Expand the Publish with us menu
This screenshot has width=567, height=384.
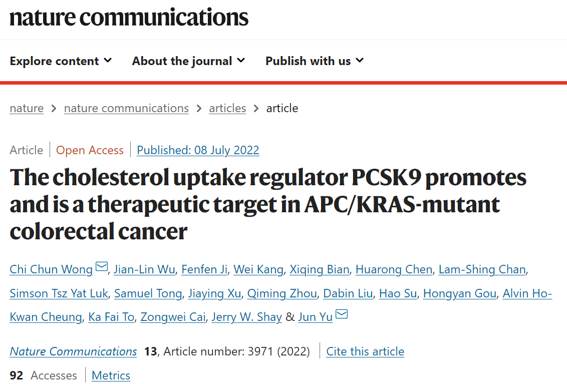[315, 61]
